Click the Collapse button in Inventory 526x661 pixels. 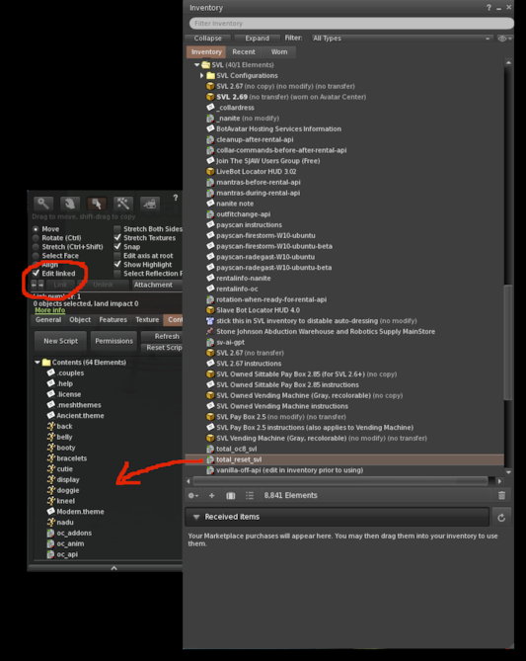coord(207,38)
